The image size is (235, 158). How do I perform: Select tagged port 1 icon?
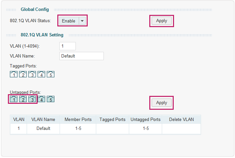(14, 74)
